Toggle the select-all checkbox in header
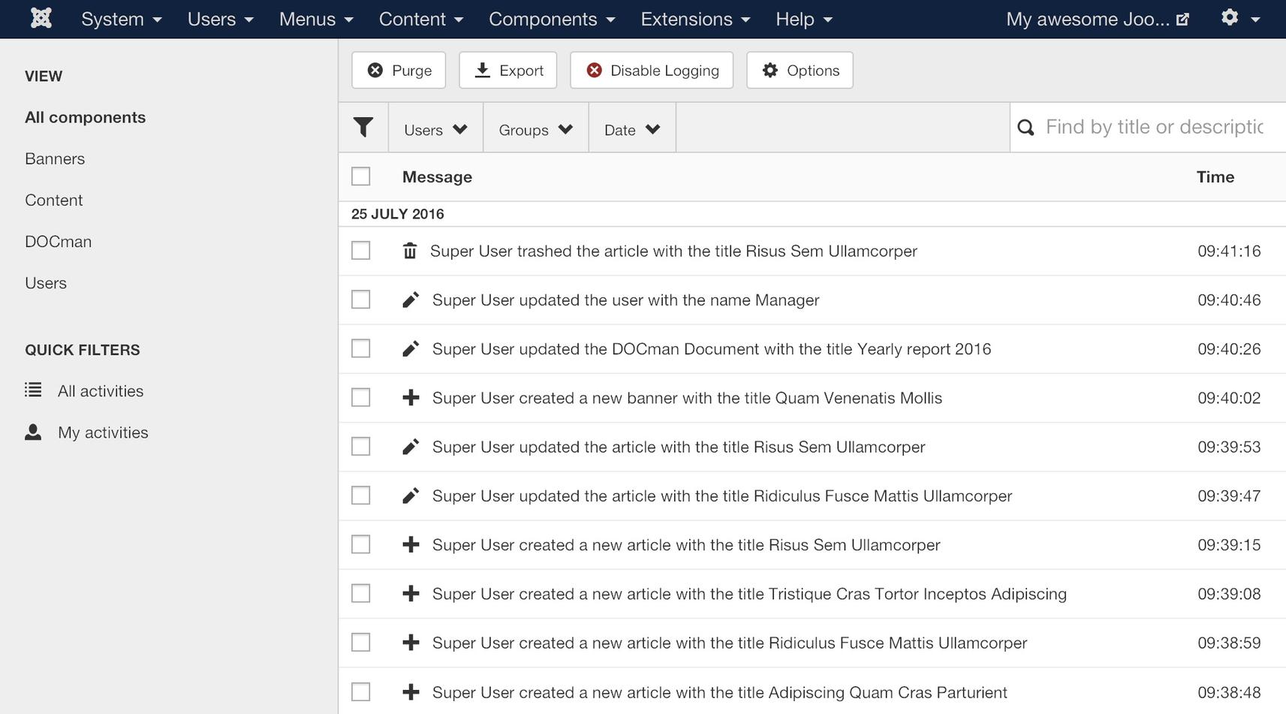Screen dimensions: 1286x714 click(361, 176)
